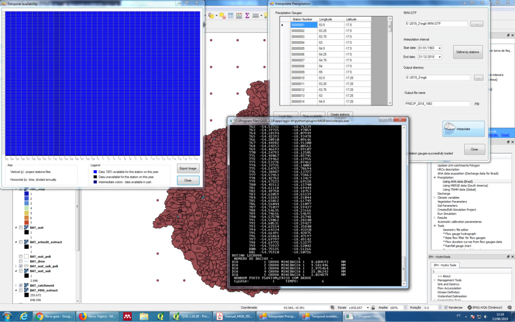515x322 pixels.
Task: Click the green QGIS icon next to the folder on the taskbar
Action: click(160, 316)
